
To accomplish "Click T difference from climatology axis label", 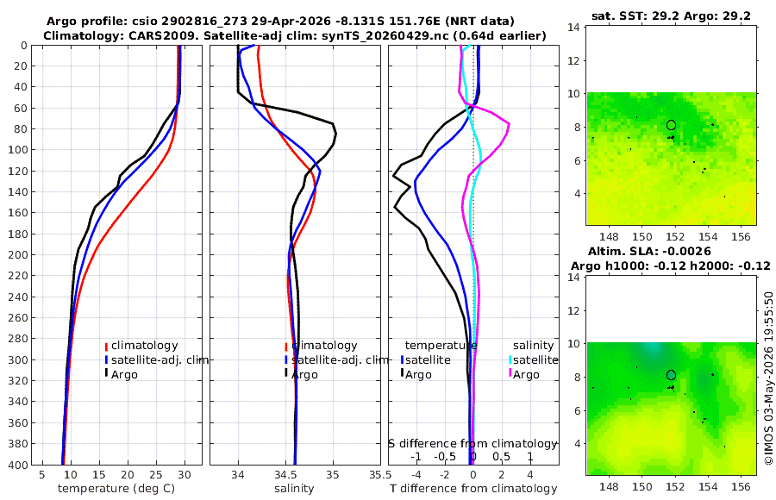I will [473, 489].
